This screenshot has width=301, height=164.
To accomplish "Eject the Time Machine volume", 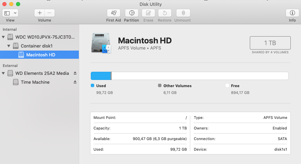I will (x=75, y=82).
